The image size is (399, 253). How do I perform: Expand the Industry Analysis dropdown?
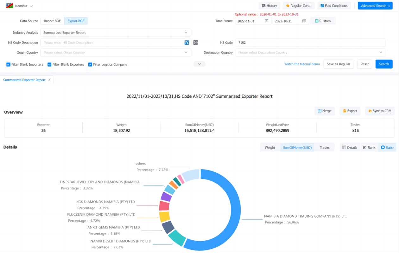116,33
